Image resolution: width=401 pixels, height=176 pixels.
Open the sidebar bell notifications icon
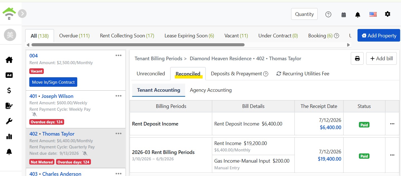pos(9,152)
